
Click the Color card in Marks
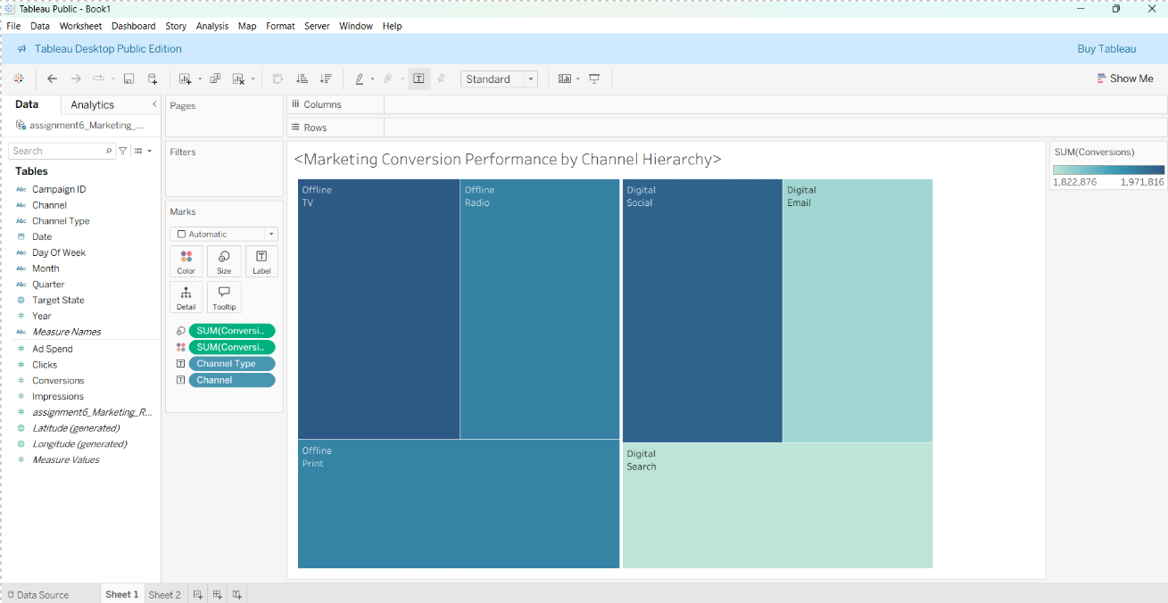[x=186, y=261]
